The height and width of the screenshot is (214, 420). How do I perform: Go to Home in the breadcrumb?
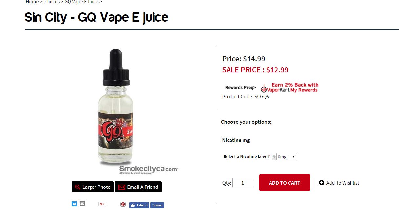click(x=32, y=2)
